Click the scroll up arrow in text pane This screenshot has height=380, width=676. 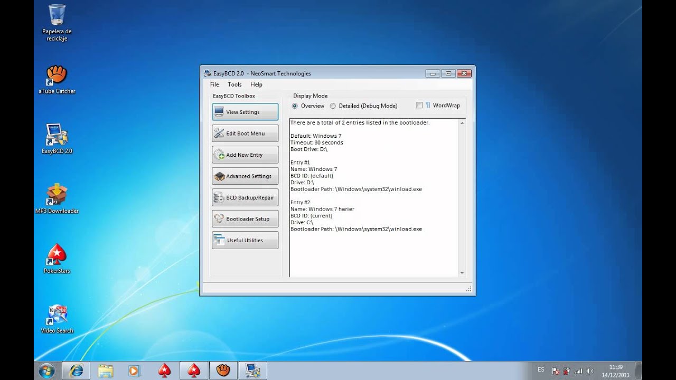click(x=462, y=122)
